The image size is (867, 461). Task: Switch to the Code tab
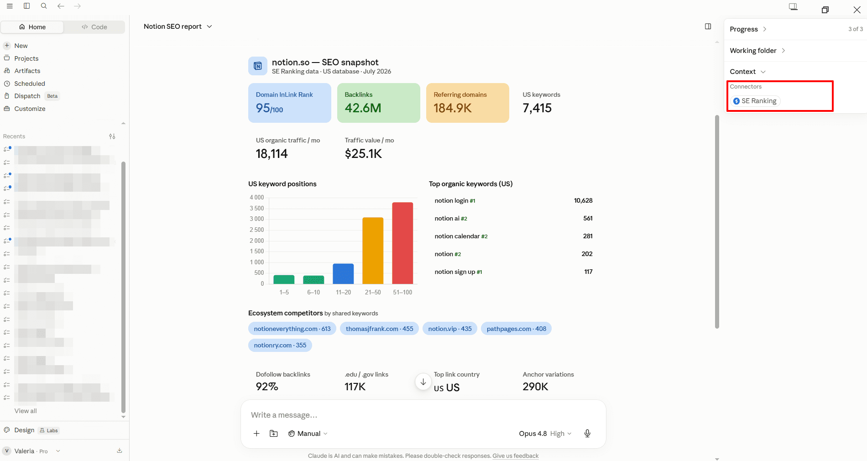(x=94, y=27)
